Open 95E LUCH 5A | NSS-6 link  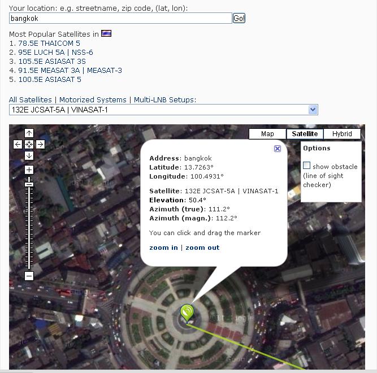[x=55, y=53]
